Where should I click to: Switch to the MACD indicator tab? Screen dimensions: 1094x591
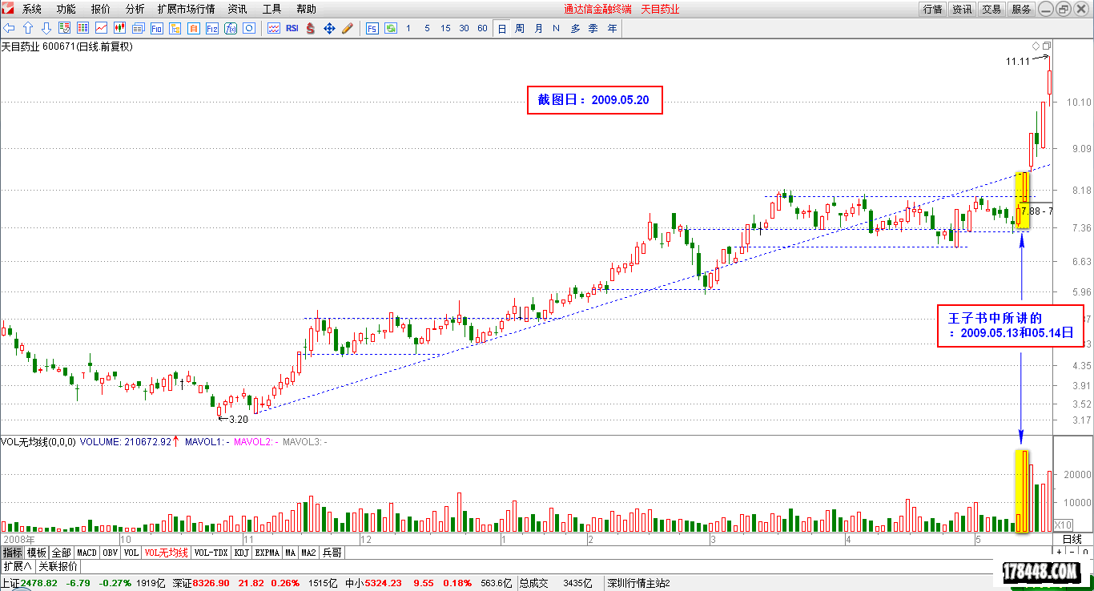coord(86,553)
